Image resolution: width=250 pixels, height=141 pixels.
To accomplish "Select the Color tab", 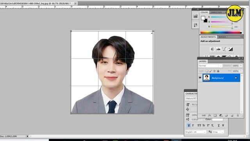I will pyautogui.click(x=204, y=12).
